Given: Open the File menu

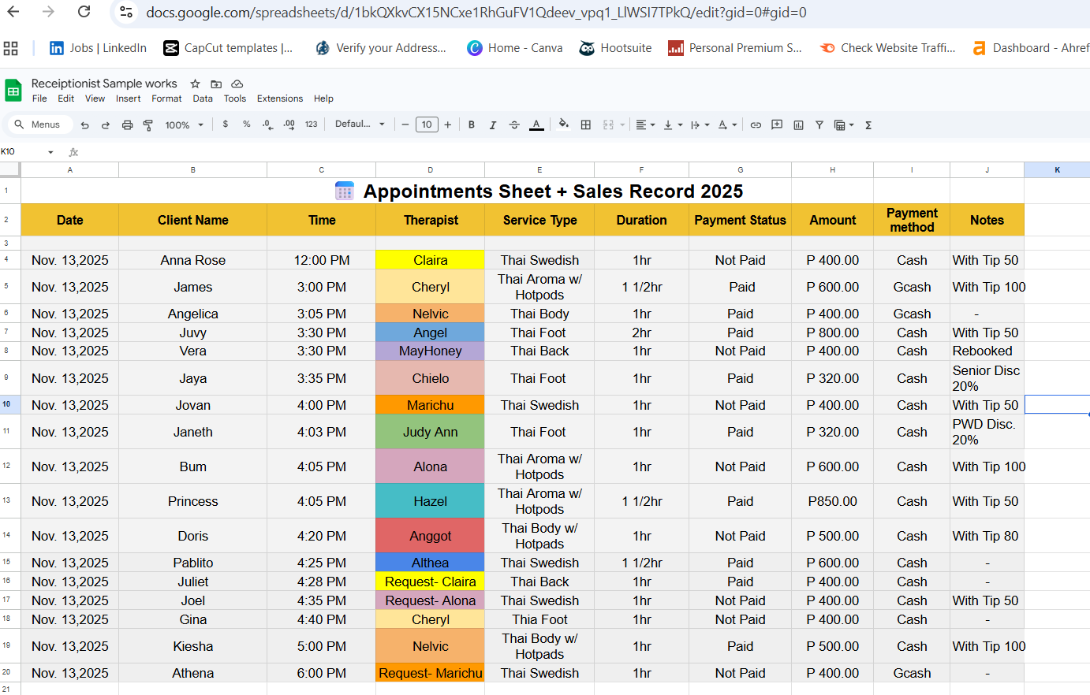Looking at the screenshot, I should click(x=39, y=98).
